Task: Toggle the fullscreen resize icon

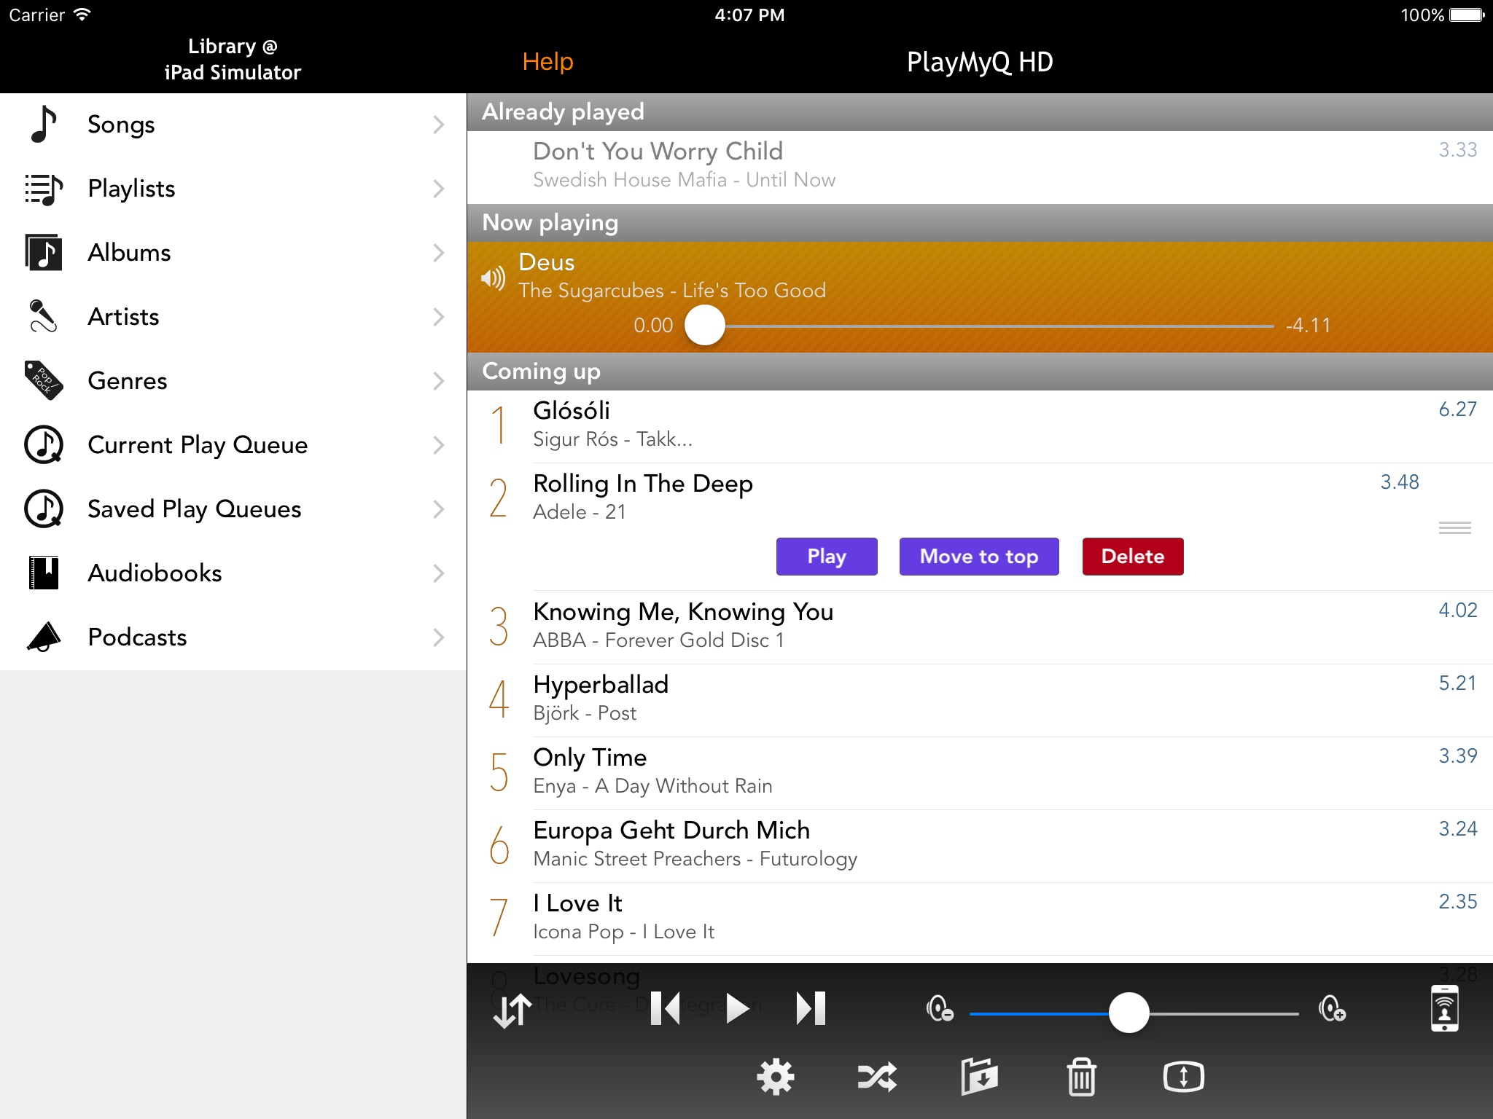Action: (x=1183, y=1077)
